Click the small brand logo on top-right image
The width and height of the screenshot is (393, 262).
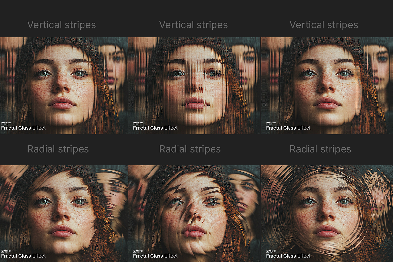[x=271, y=123]
